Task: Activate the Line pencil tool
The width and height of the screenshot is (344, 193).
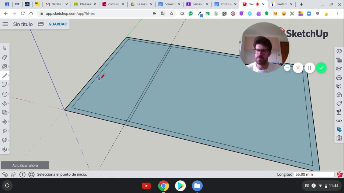Action: coord(5,76)
